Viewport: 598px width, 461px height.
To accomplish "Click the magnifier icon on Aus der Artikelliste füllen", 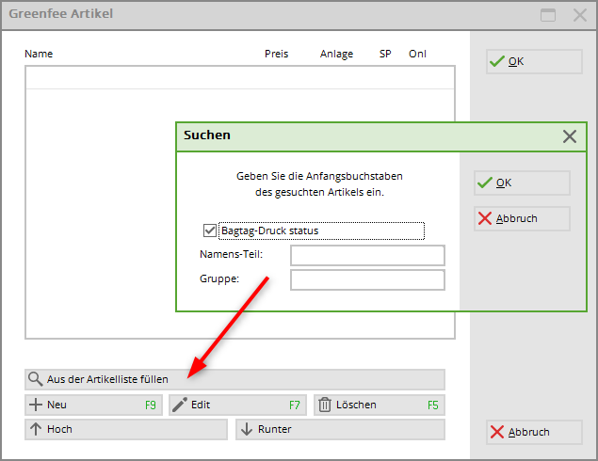I will (36, 379).
